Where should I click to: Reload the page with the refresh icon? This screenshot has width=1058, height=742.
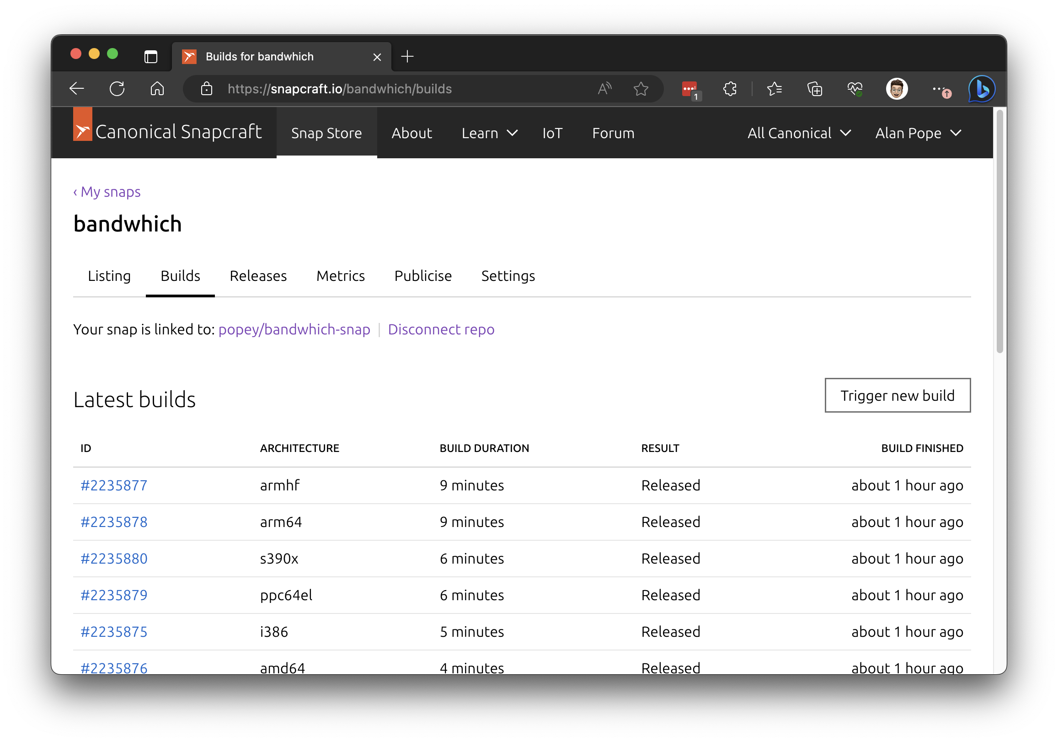[117, 89]
